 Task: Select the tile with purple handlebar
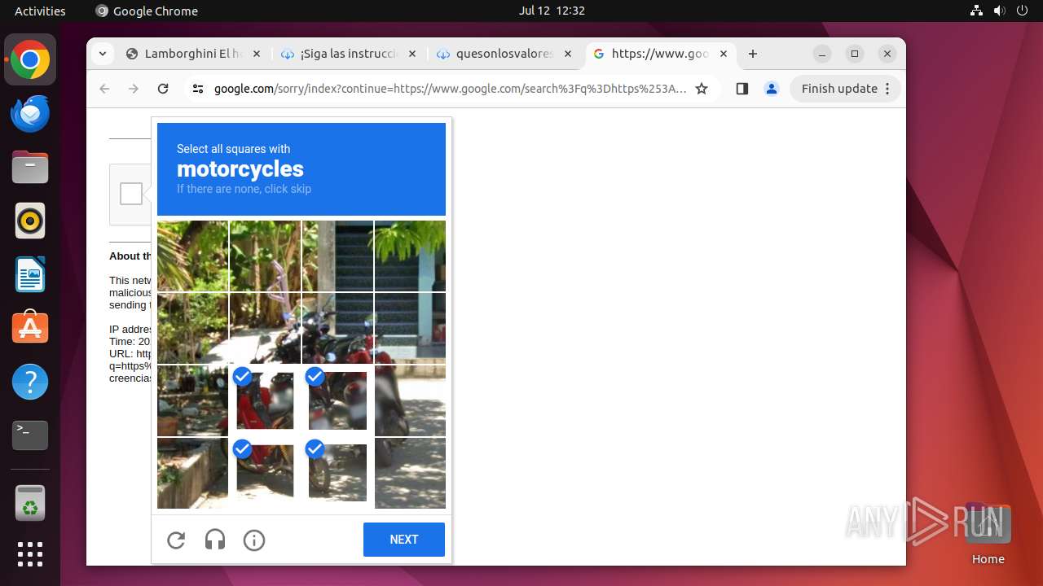pyautogui.click(x=265, y=256)
